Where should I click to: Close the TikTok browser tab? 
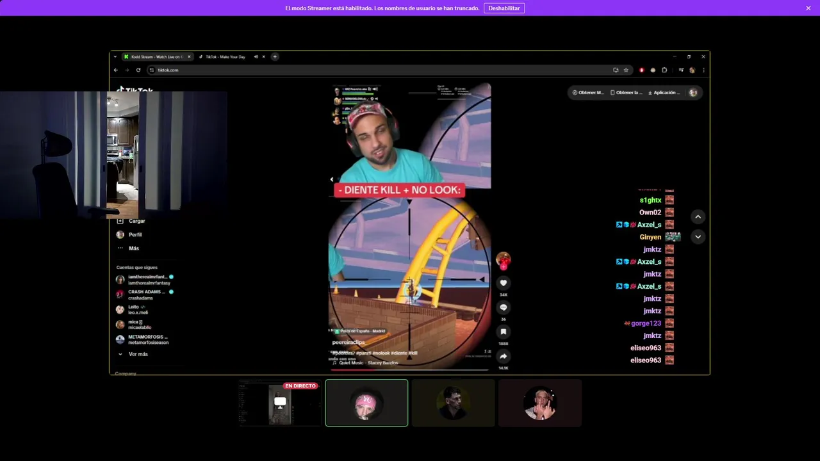263,56
